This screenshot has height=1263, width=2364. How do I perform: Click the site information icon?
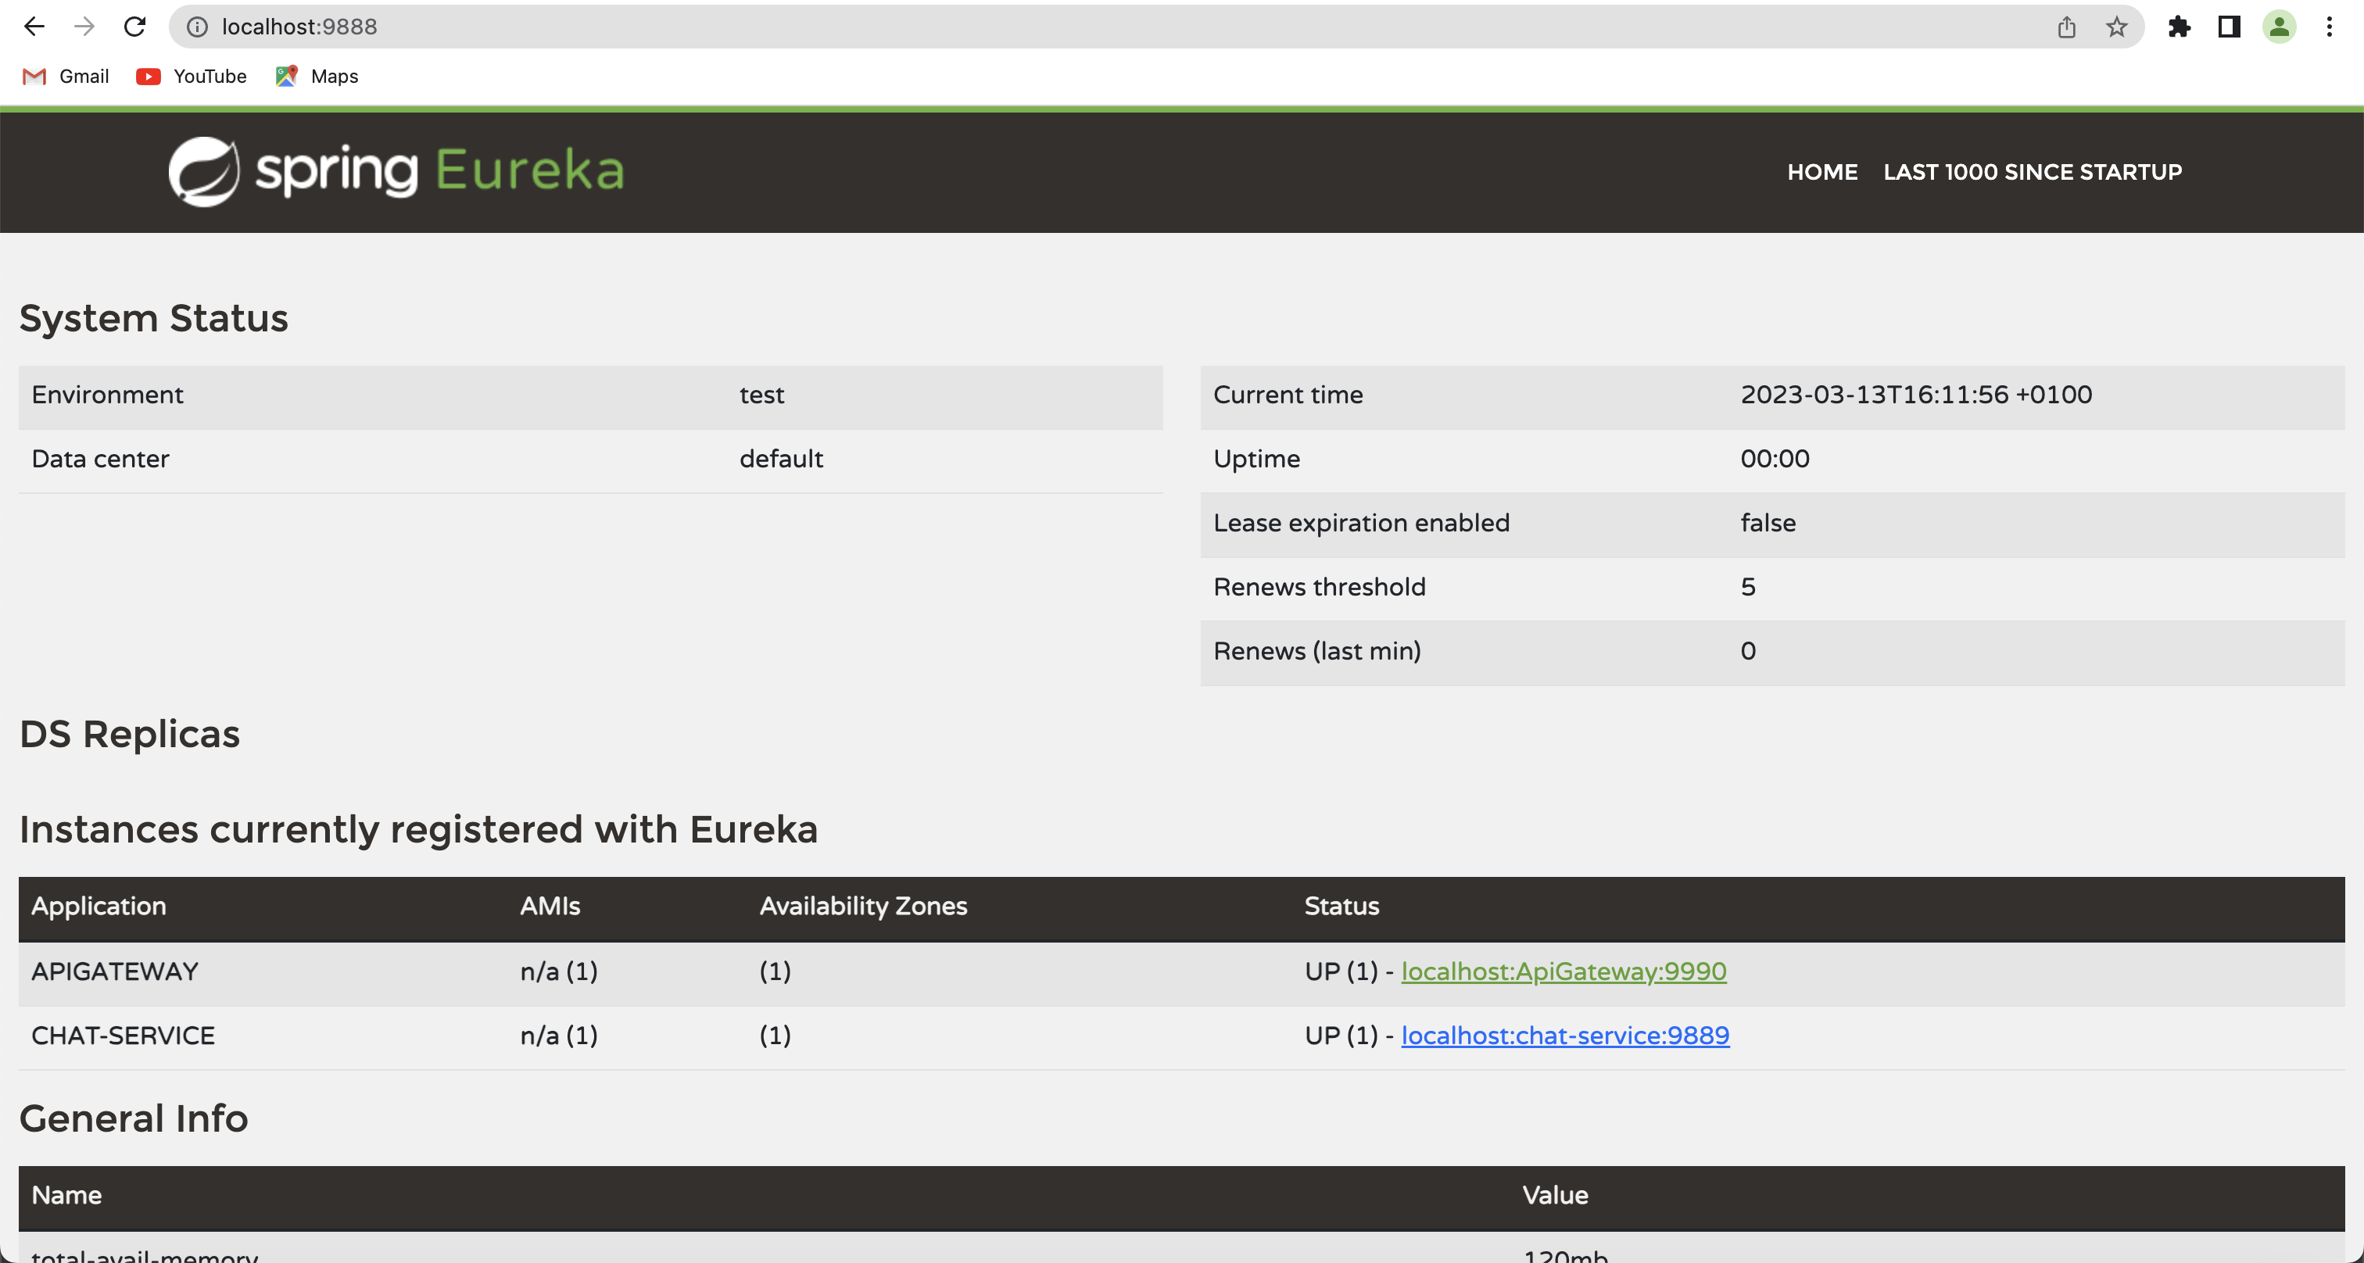[197, 27]
